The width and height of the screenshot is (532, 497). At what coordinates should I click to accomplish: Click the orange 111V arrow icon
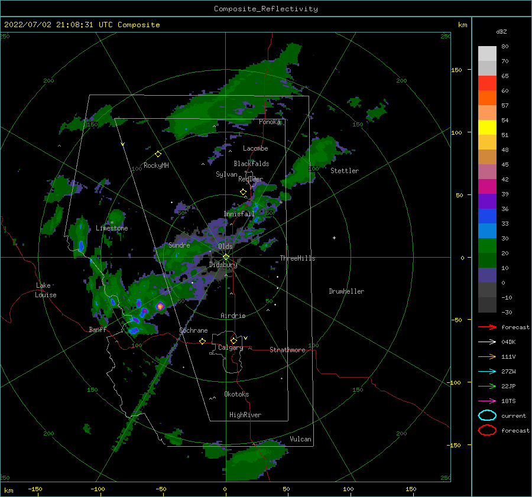tap(487, 356)
